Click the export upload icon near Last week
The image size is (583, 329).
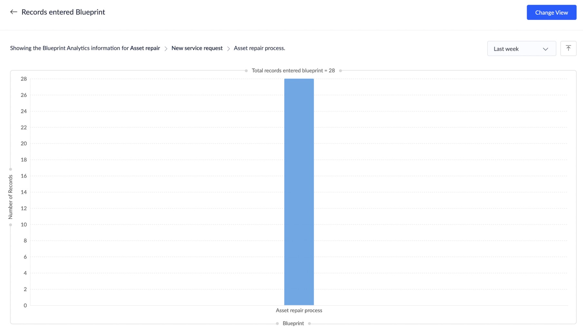(x=568, y=48)
